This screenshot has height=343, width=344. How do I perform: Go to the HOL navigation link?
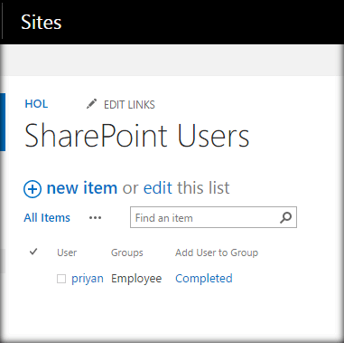(36, 104)
